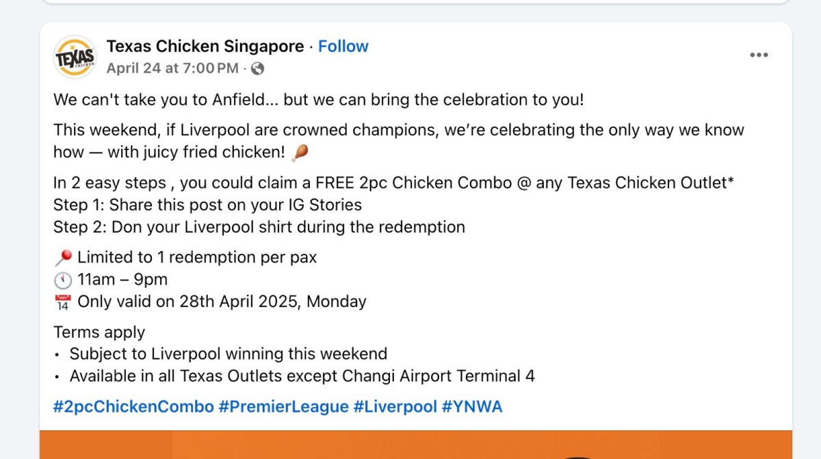Visit the #YNWA hashtag
Screen dimensions: 821x459
point(472,406)
